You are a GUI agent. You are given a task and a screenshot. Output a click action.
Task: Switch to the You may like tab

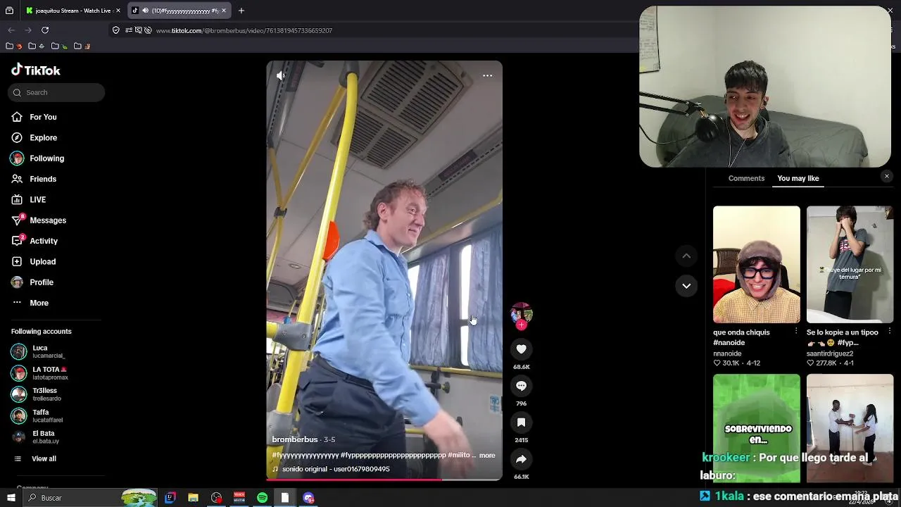[x=798, y=178]
